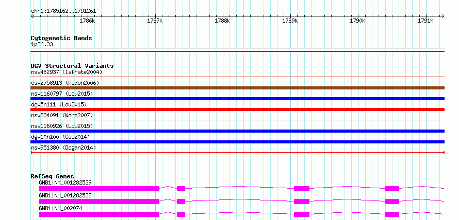
Task: Click the 1p36.33 band label
Action: pos(42,45)
